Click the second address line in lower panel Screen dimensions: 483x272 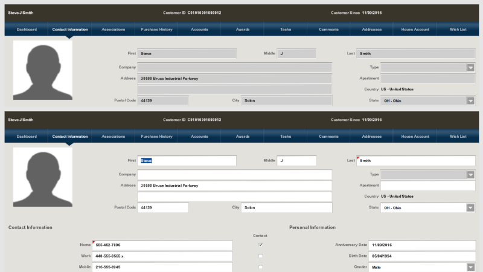click(x=235, y=196)
